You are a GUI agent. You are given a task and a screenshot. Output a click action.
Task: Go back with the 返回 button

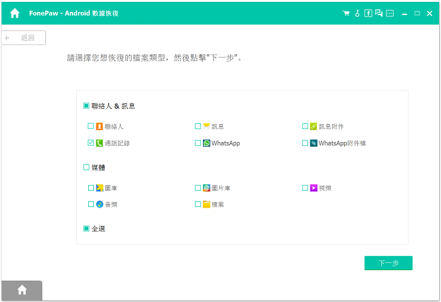[24, 38]
